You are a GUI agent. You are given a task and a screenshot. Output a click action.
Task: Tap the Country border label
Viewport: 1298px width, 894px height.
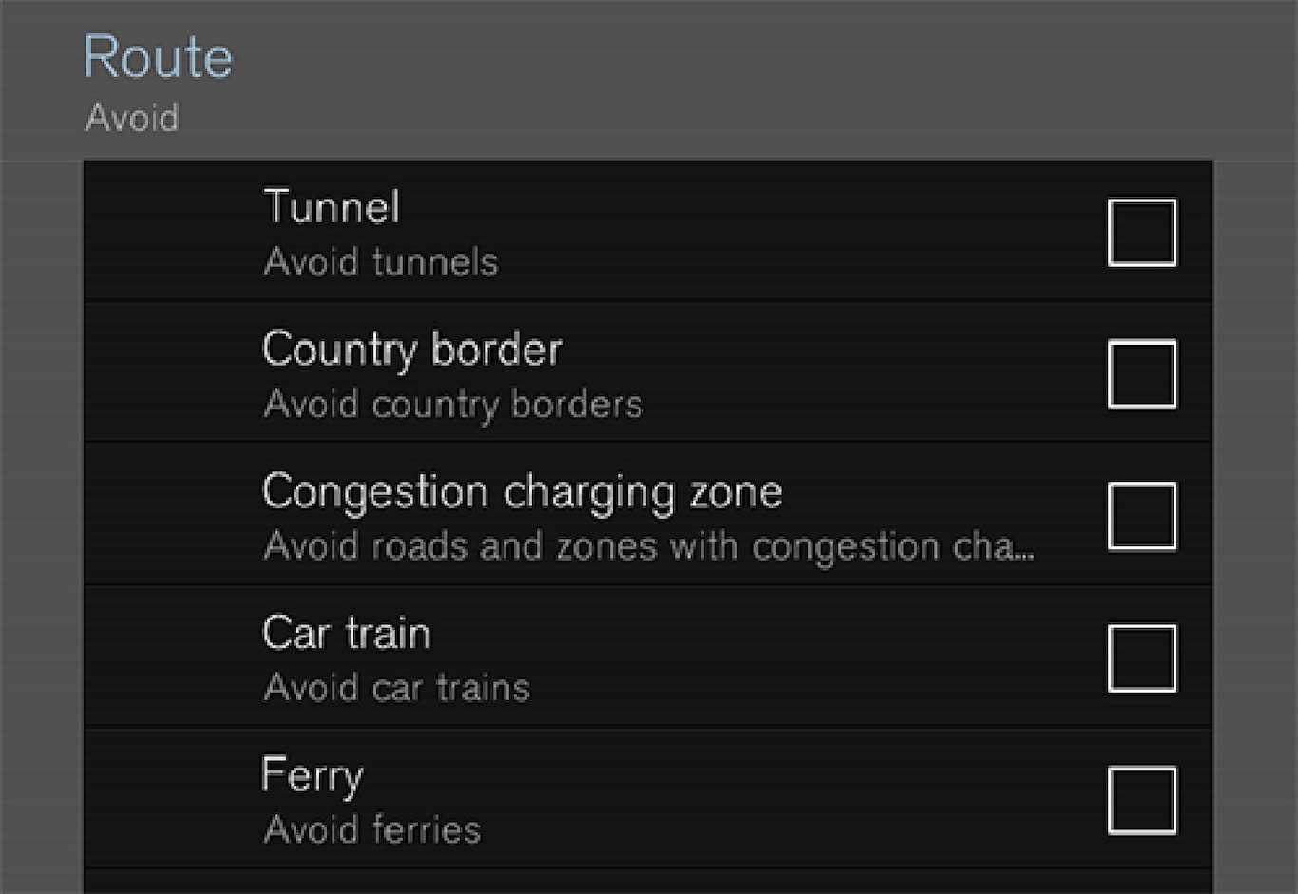[x=412, y=349]
